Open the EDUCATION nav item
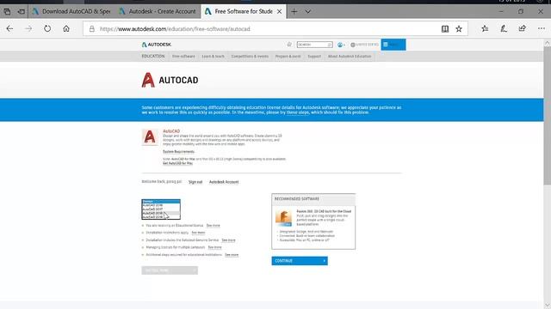The width and height of the screenshot is (551, 309). [153, 56]
